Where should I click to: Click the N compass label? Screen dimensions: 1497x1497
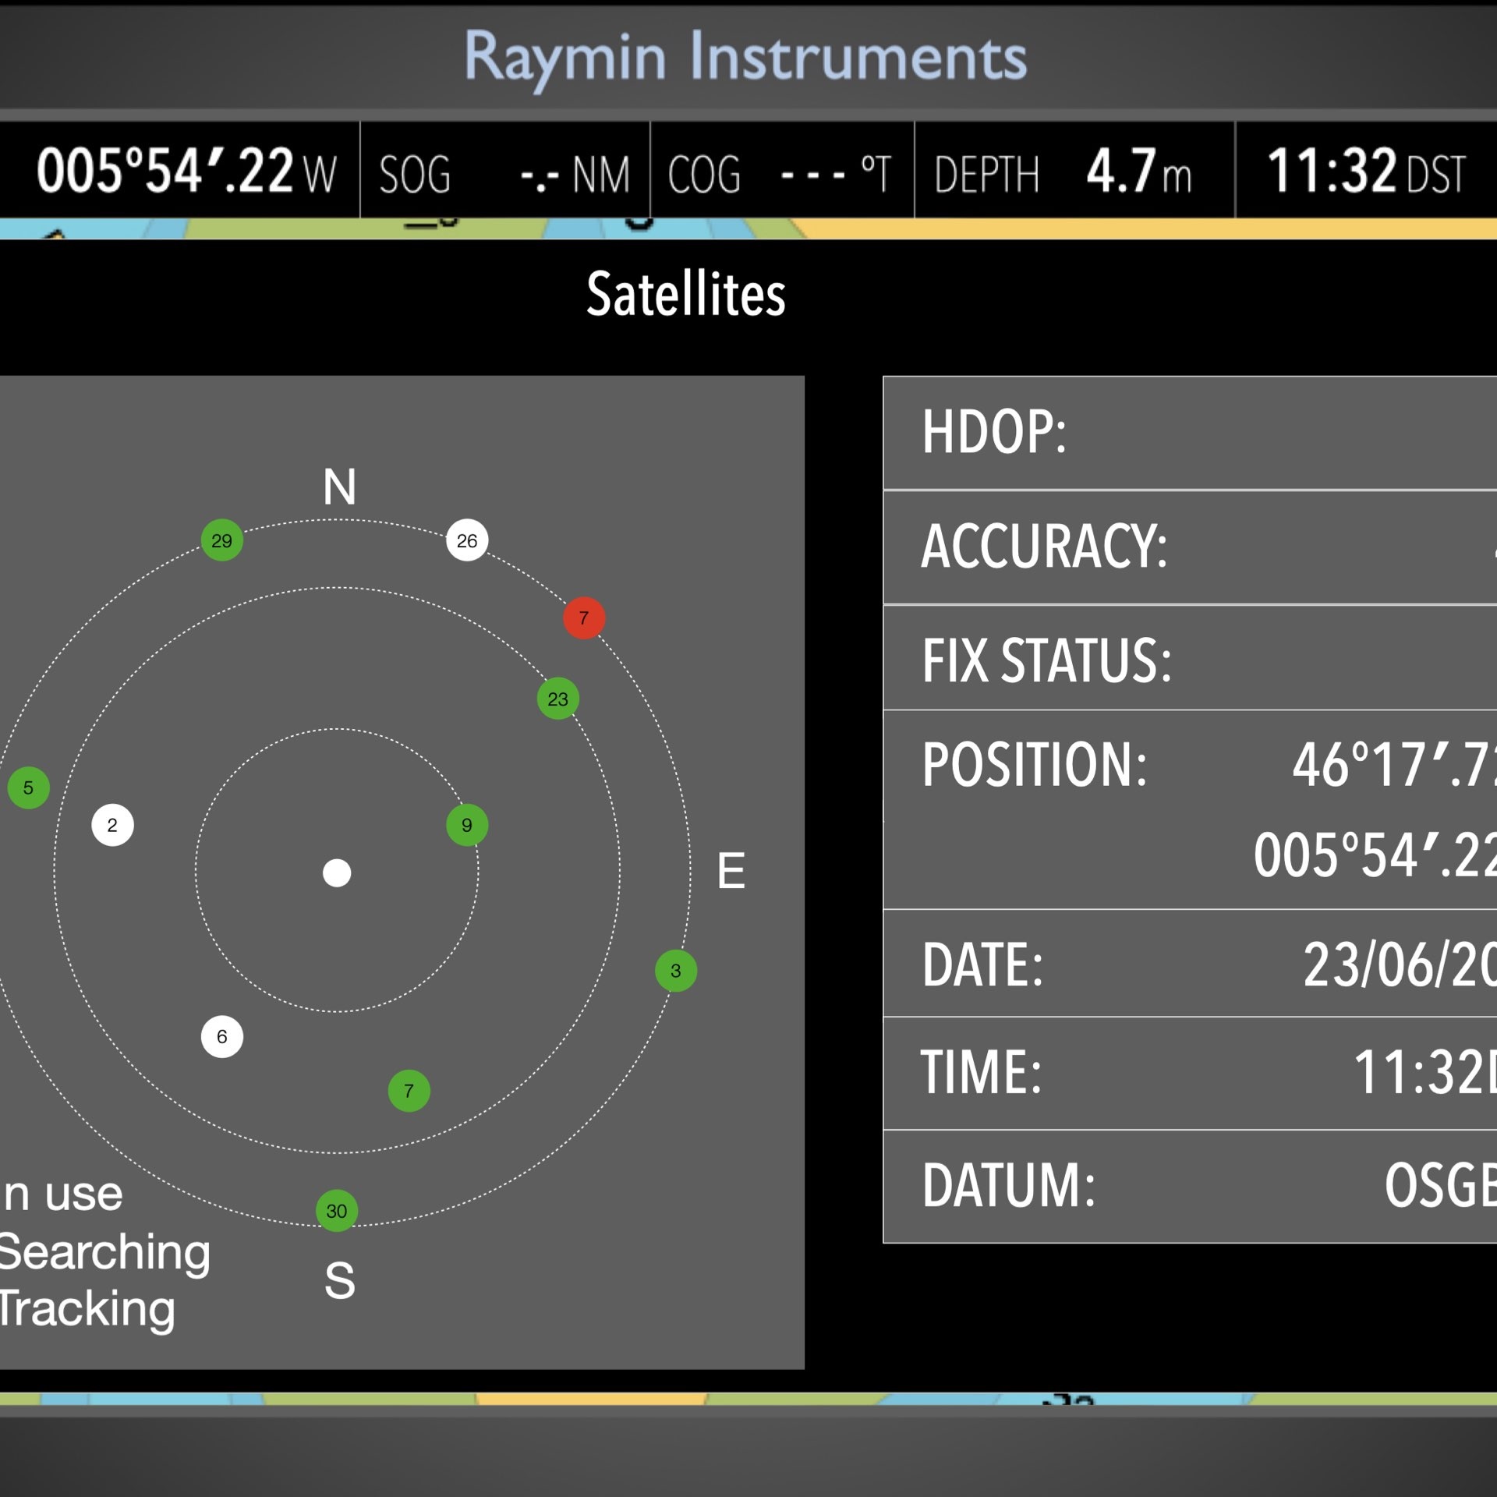tap(340, 487)
